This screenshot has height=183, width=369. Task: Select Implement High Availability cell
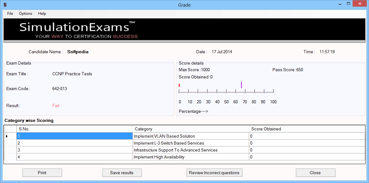[x=190, y=157]
